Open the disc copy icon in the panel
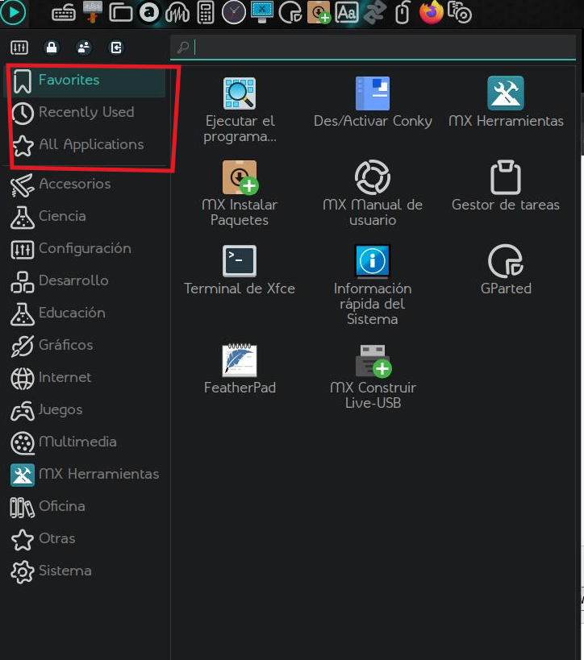This screenshot has height=660, width=584. [x=459, y=12]
